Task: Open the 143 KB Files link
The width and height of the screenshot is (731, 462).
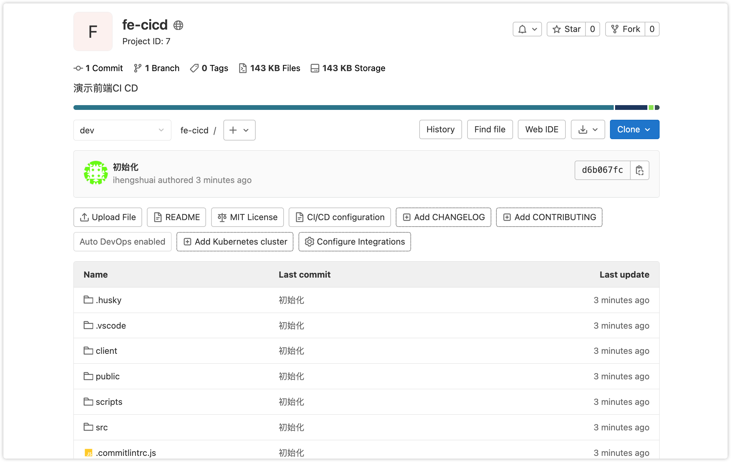Action: 270,68
